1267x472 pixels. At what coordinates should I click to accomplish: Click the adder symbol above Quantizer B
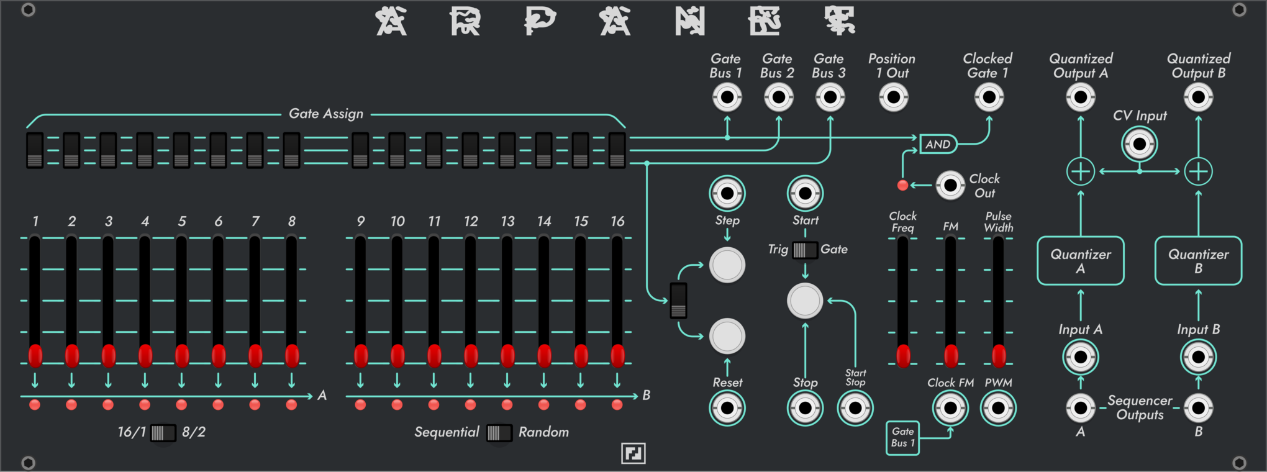pyautogui.click(x=1198, y=172)
